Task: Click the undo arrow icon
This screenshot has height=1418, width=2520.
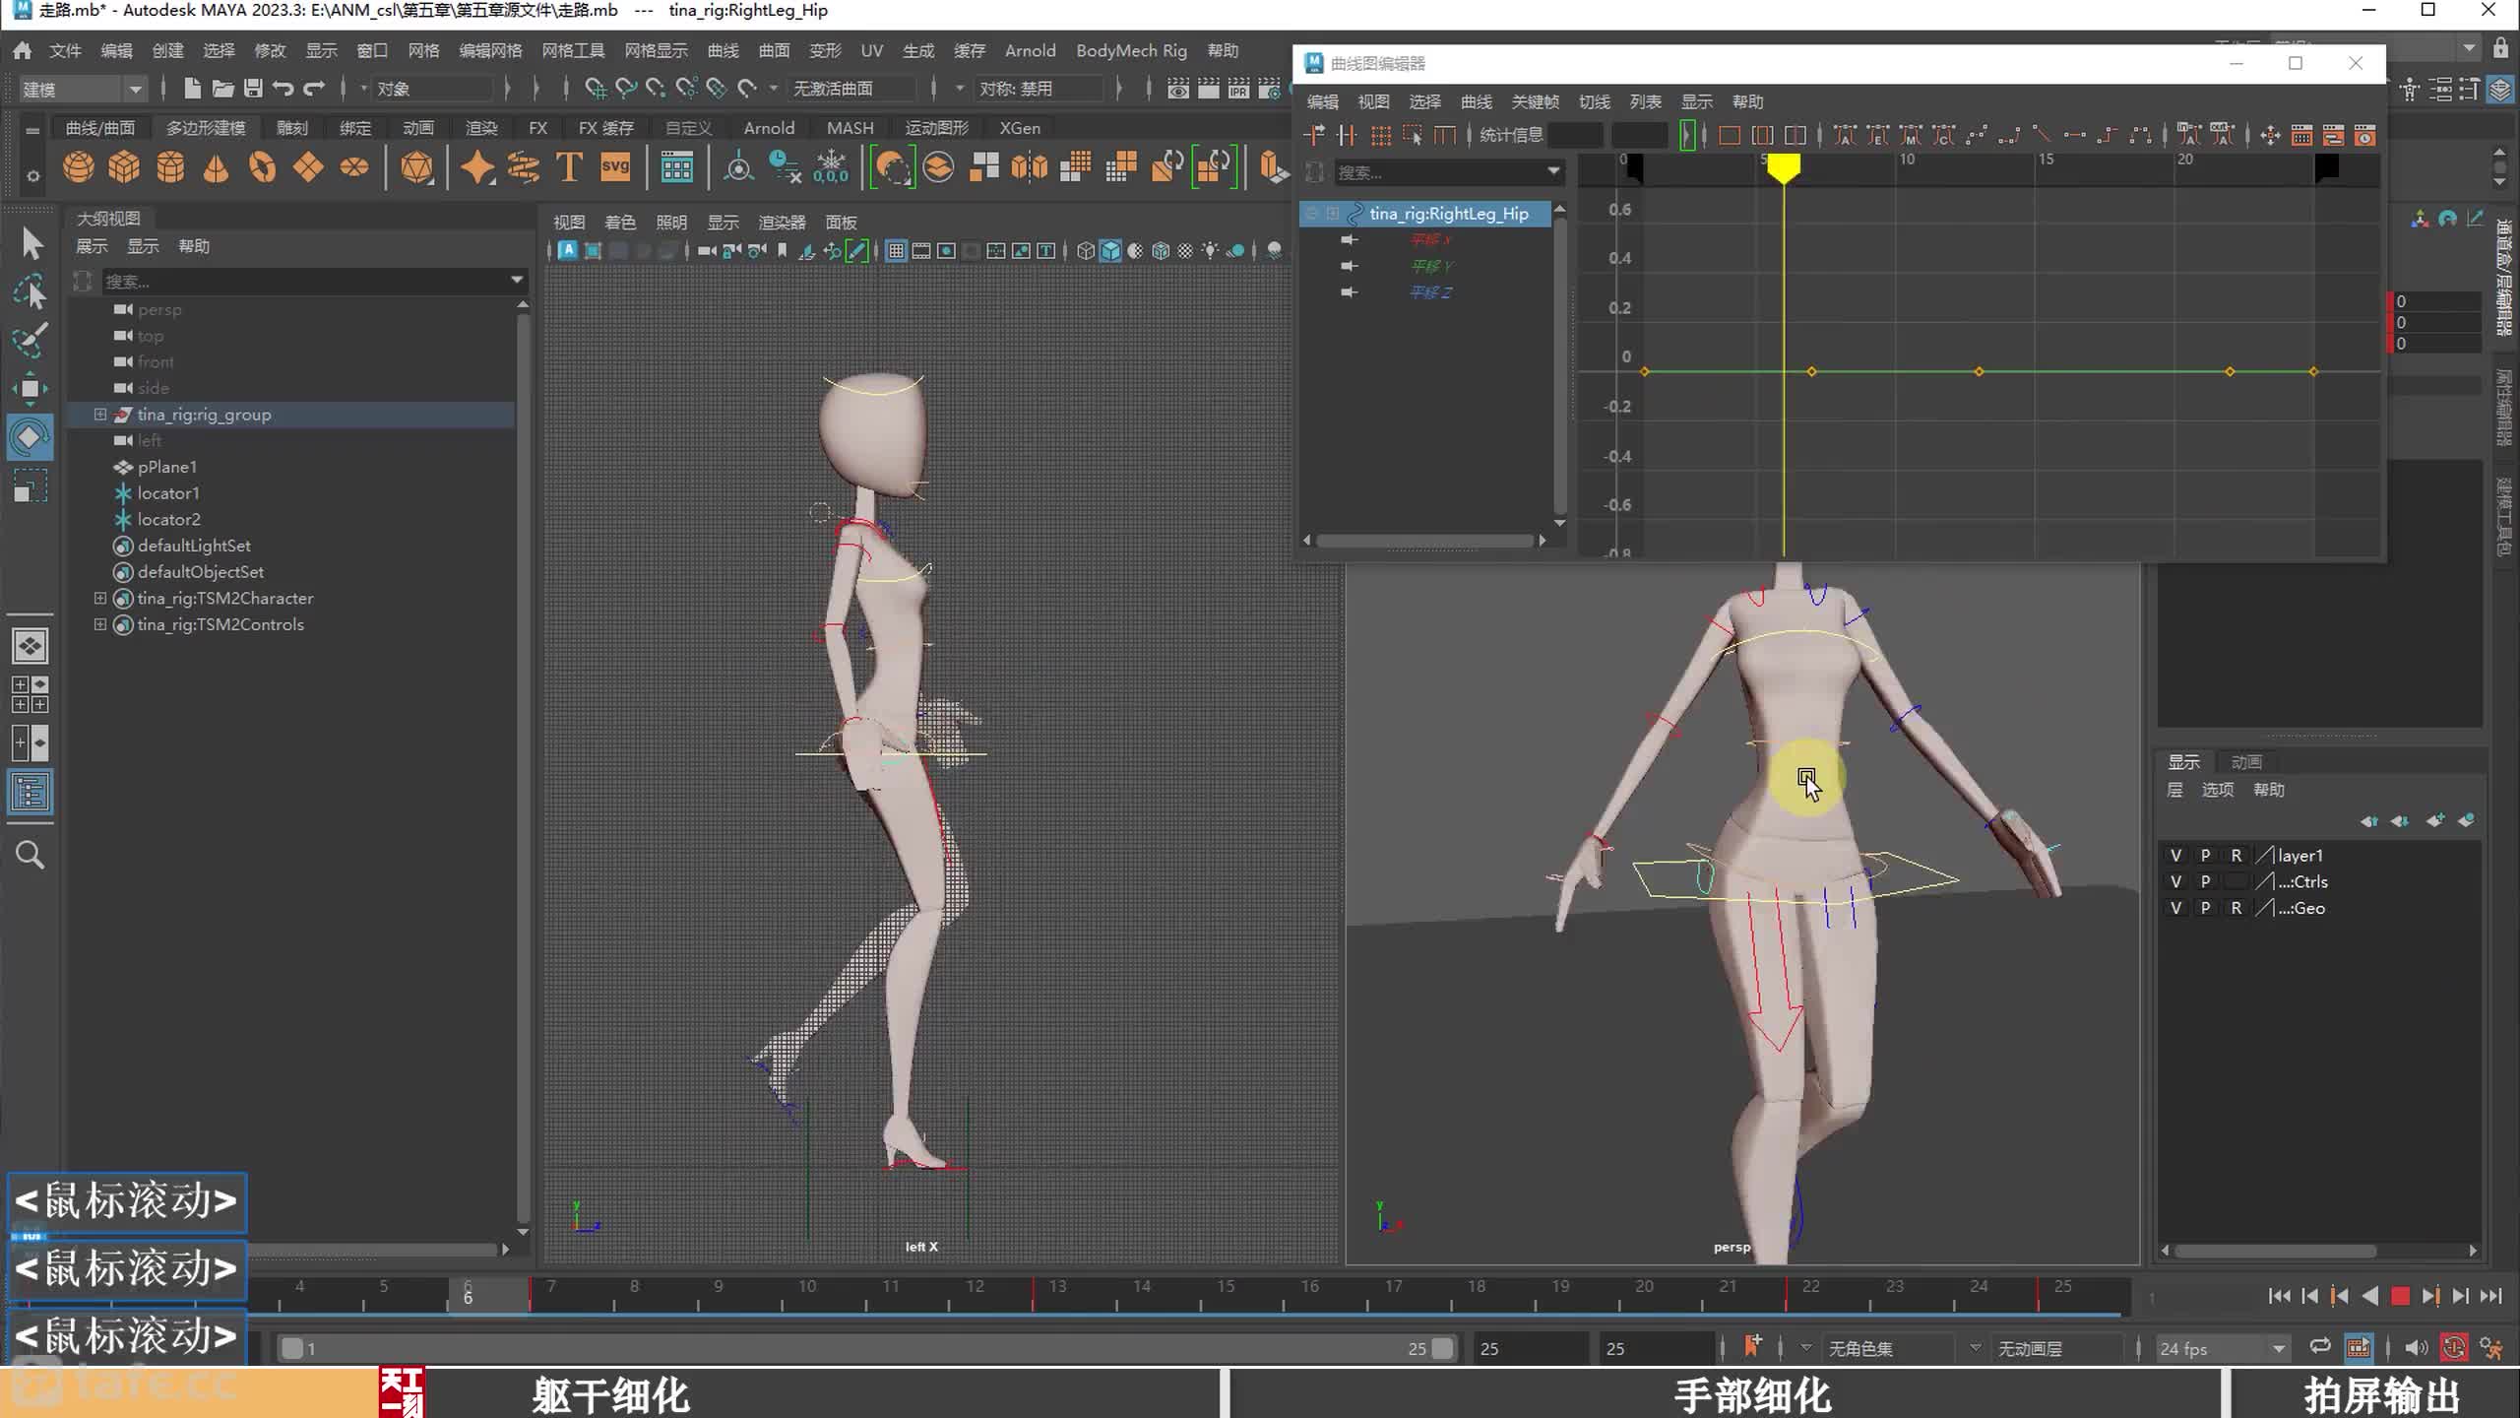Action: click(283, 89)
